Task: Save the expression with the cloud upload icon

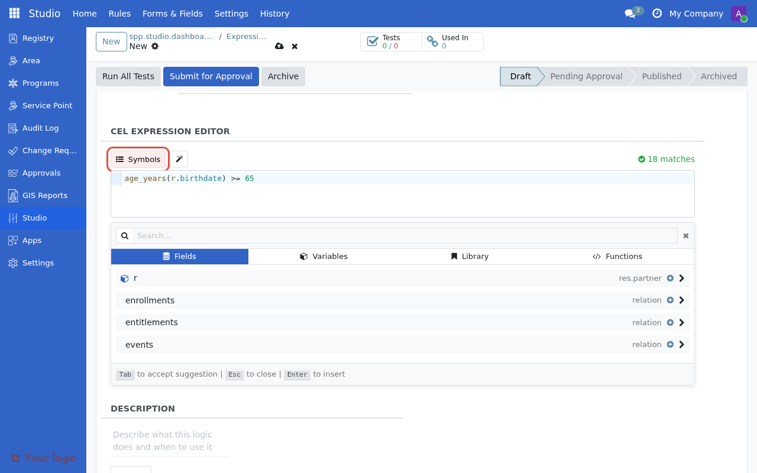Action: coord(279,46)
